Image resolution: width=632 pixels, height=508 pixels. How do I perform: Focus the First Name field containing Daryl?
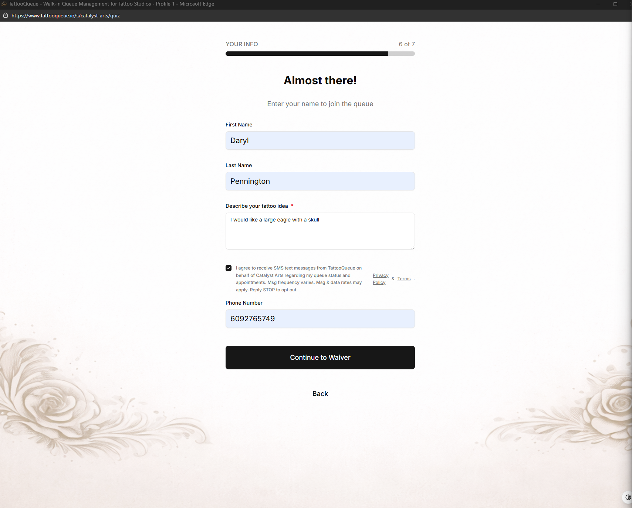click(x=320, y=140)
